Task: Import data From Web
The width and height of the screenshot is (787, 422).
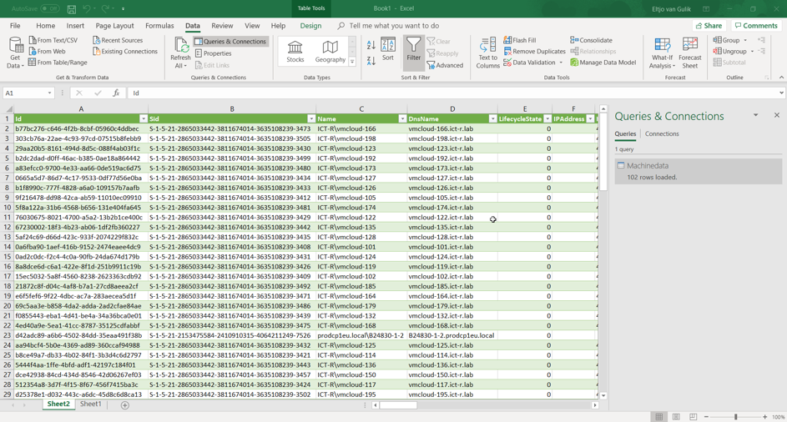Action: click(x=48, y=51)
